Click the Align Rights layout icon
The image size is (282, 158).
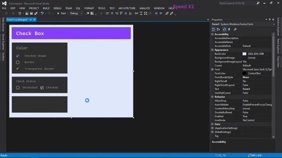point(116,13)
